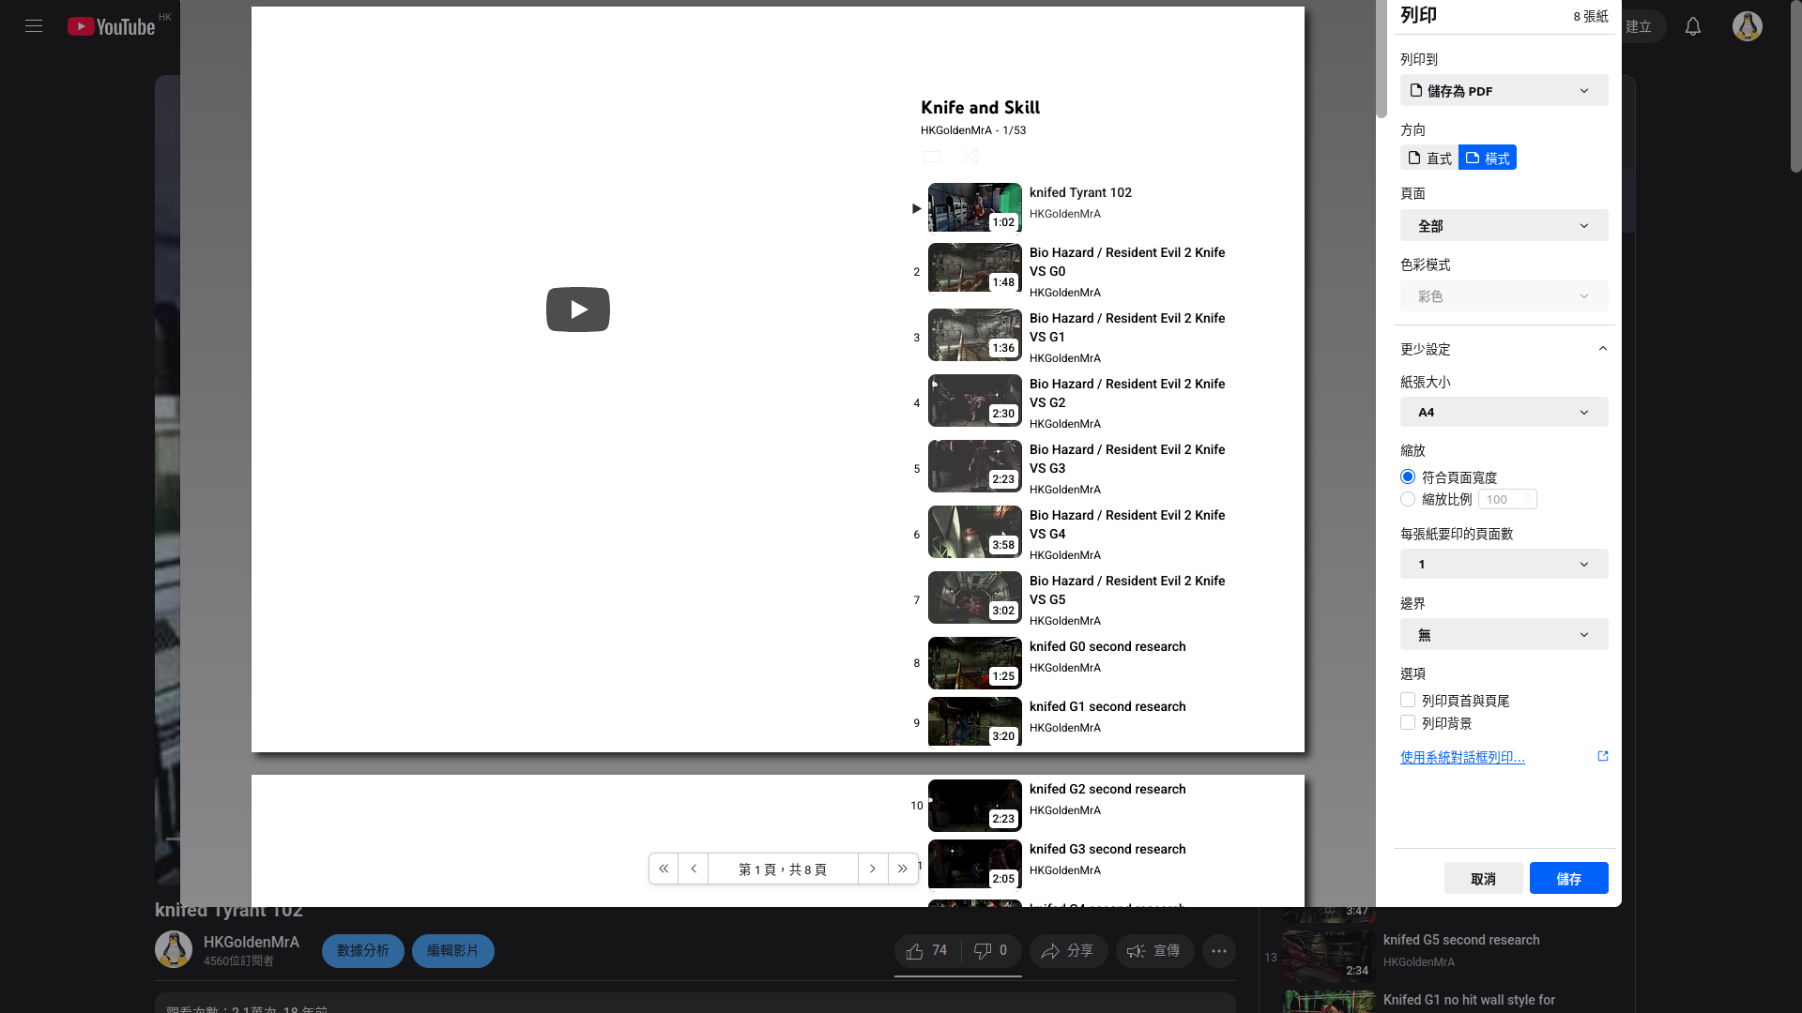Select knifed Tyrant 102 thumbnail
Screen dimensions: 1802x1013
click(975, 207)
